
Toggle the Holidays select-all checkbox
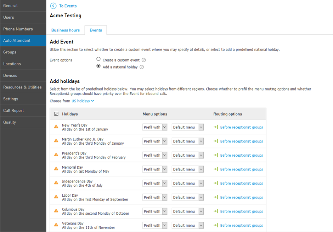pyautogui.click(x=56, y=114)
